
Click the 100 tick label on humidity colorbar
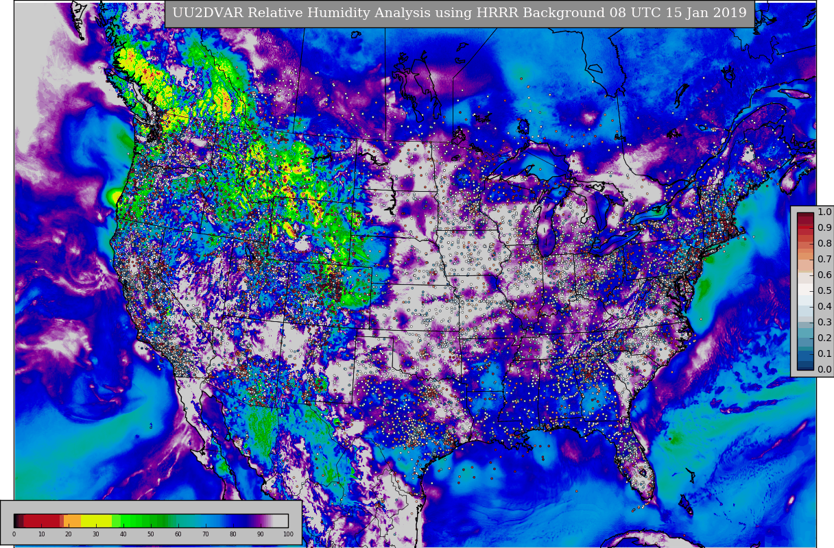[288, 534]
